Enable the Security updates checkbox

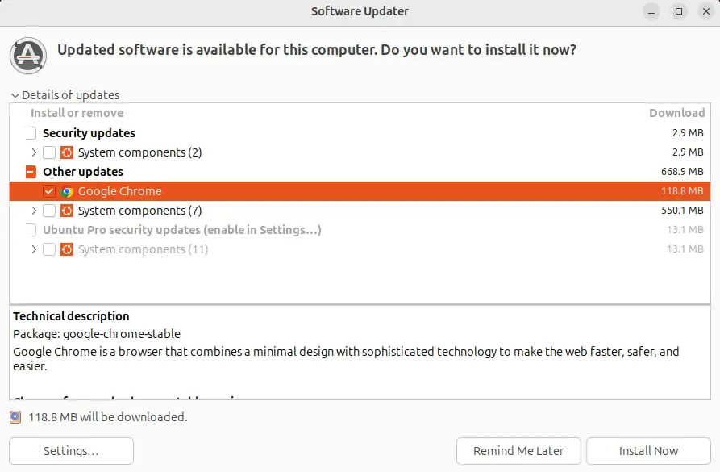[x=30, y=132]
